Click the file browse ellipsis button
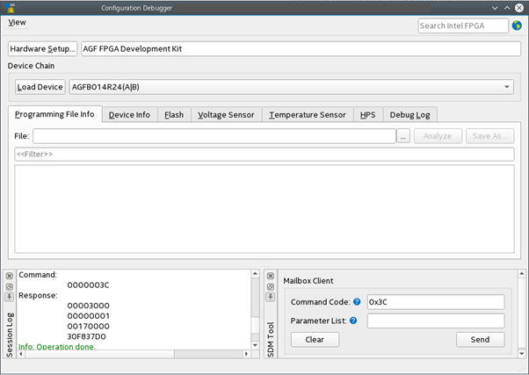The image size is (529, 375). point(403,136)
